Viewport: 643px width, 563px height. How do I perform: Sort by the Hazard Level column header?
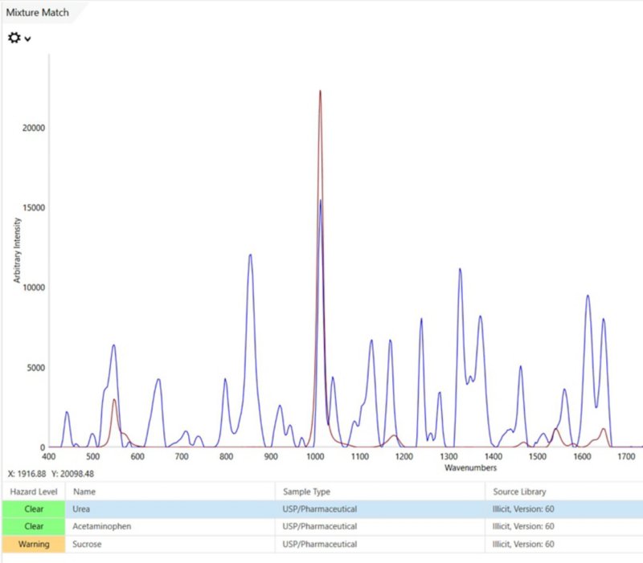pos(34,492)
